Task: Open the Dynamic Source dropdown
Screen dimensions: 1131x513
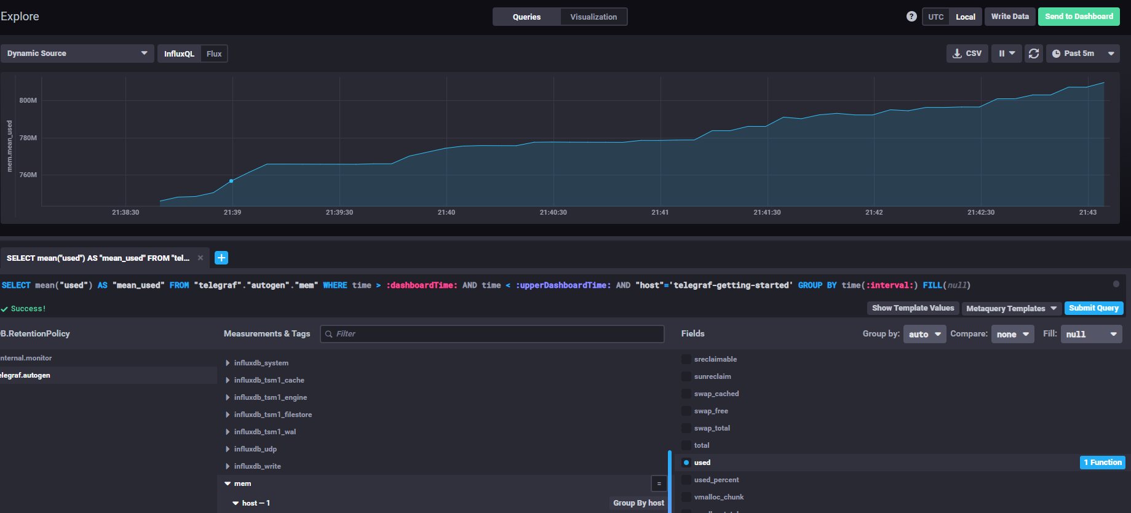Action: 77,54
